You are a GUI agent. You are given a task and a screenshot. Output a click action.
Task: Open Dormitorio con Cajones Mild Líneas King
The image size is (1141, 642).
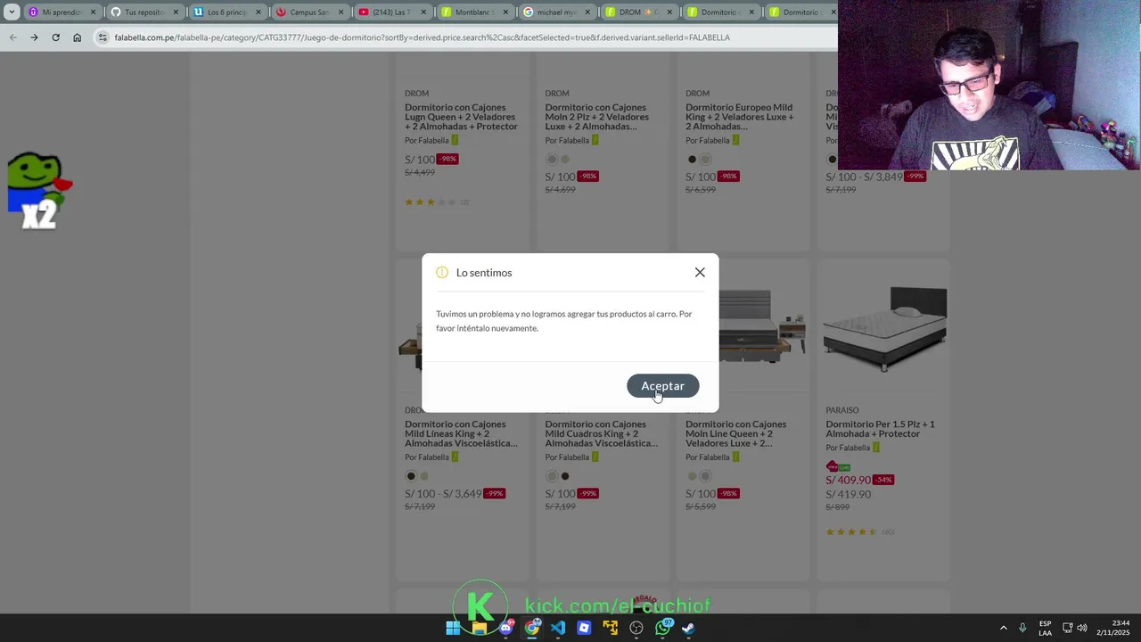[x=461, y=433]
